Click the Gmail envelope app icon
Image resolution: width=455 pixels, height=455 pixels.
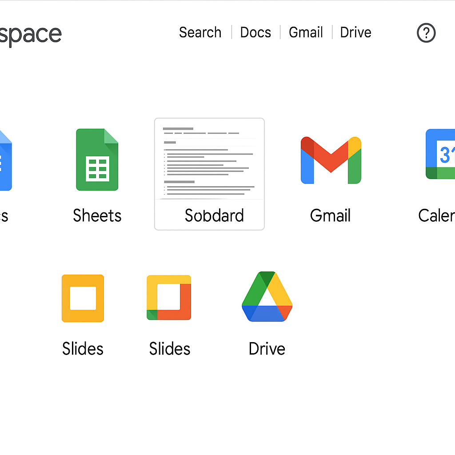331,160
